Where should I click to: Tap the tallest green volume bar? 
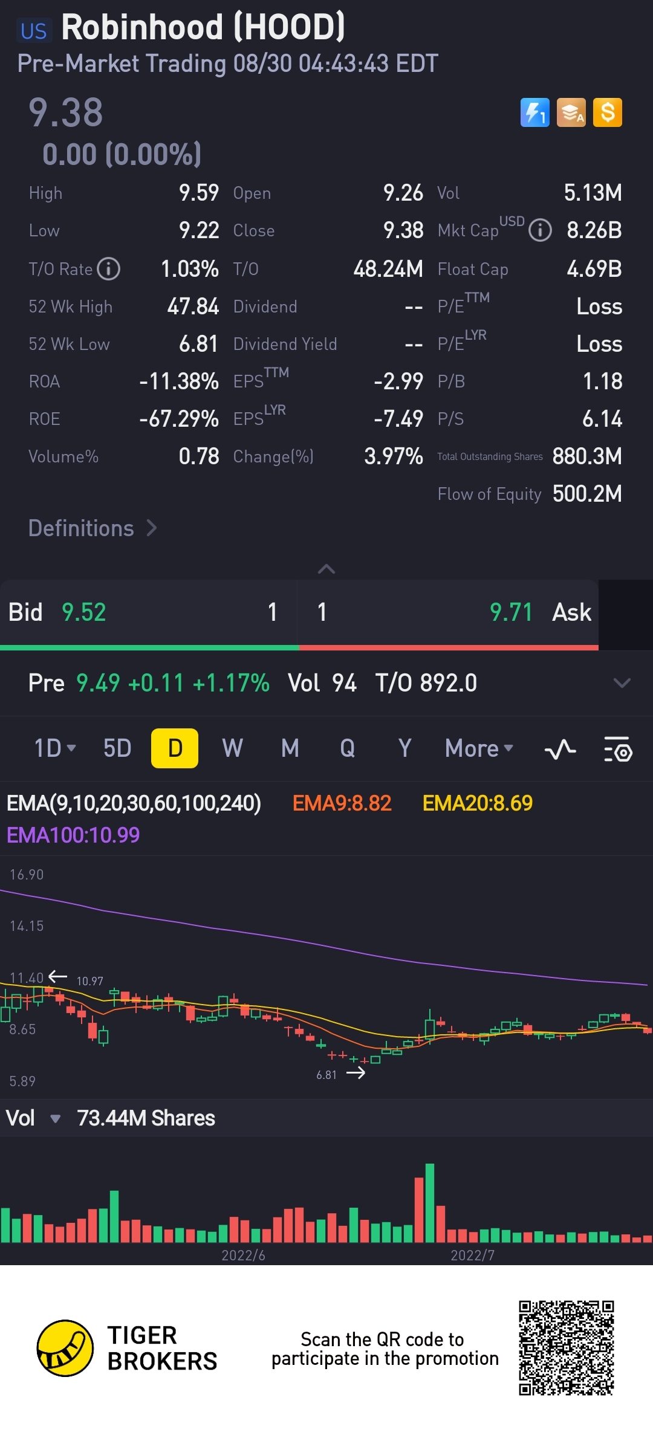[430, 1203]
